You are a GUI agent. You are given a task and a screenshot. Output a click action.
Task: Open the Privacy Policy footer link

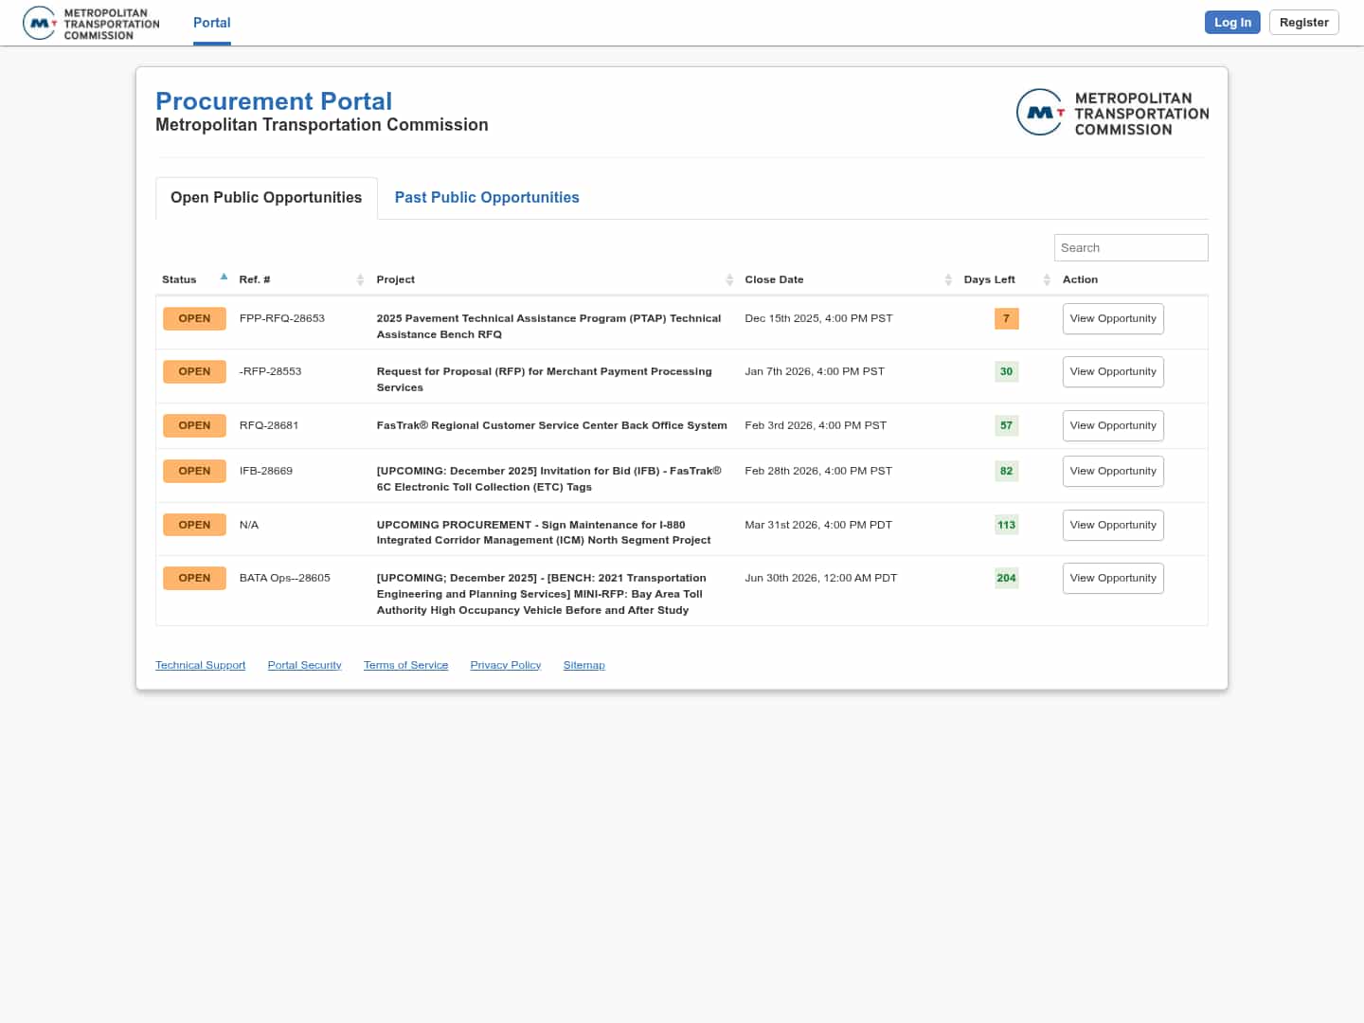coord(505,665)
